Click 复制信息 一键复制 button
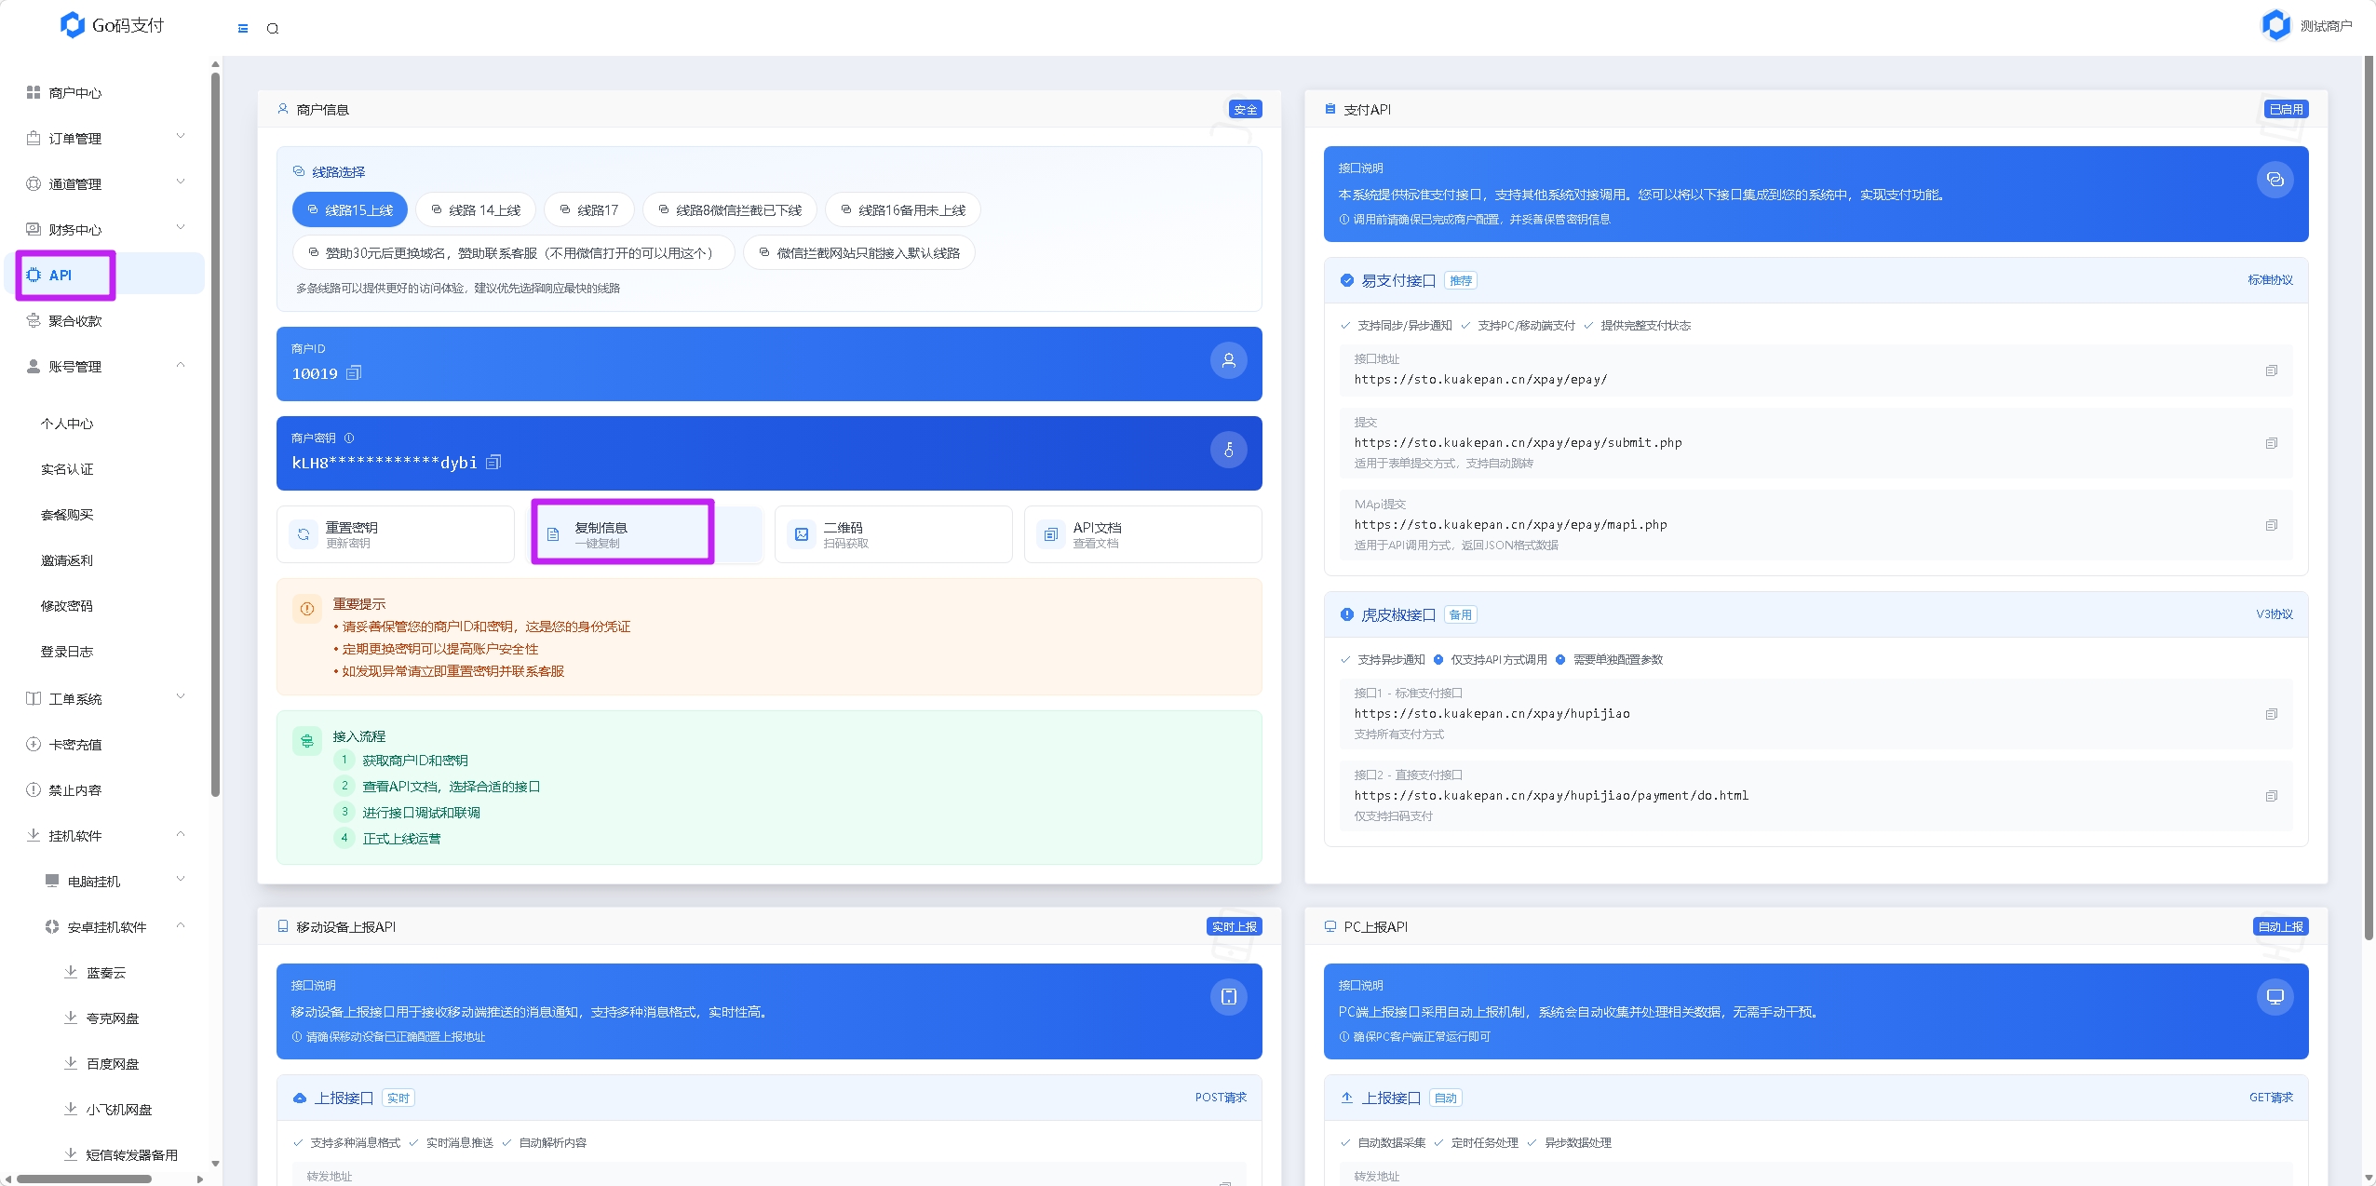 [644, 534]
